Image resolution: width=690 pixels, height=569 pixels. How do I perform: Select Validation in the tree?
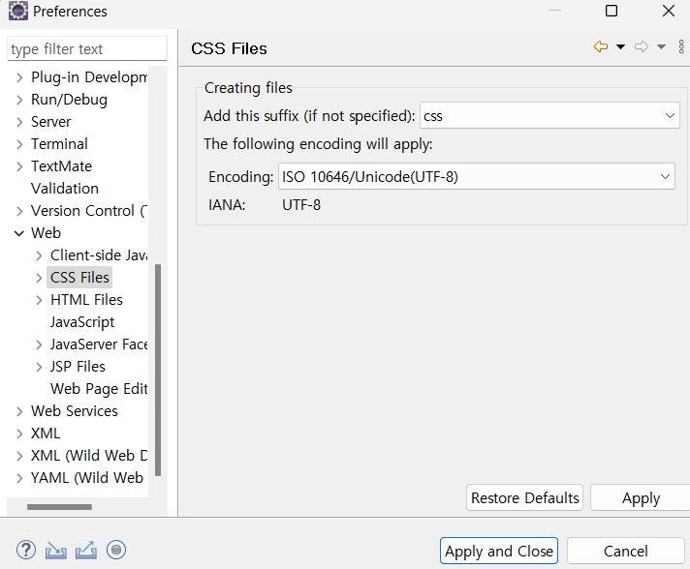[x=65, y=189]
